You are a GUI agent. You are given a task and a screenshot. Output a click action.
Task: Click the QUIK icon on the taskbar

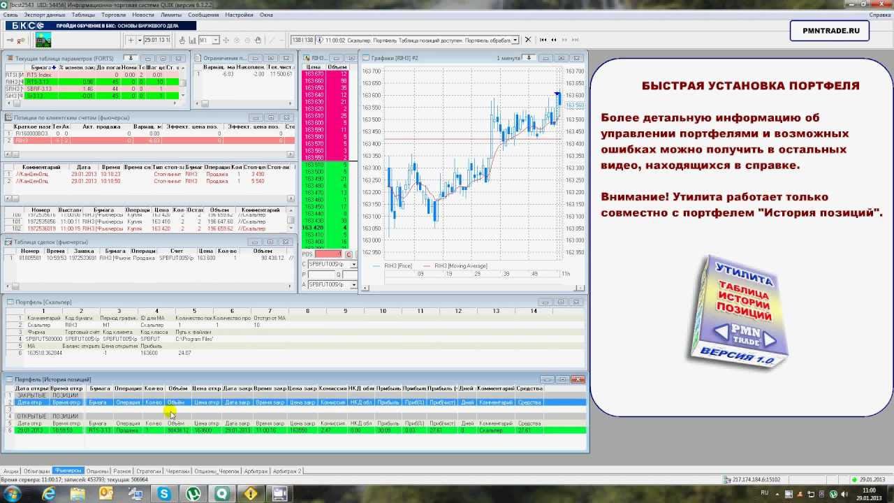pos(222,494)
